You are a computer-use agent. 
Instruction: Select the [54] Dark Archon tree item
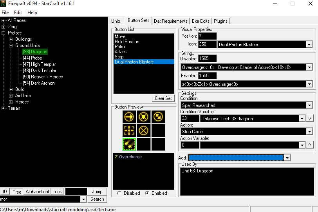tap(38, 83)
